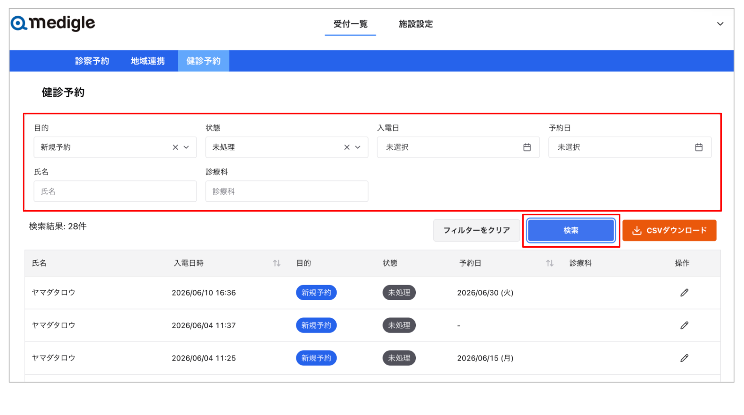Clear the 目的 filter with its X icon
This screenshot has height=415, width=744.
(x=175, y=147)
